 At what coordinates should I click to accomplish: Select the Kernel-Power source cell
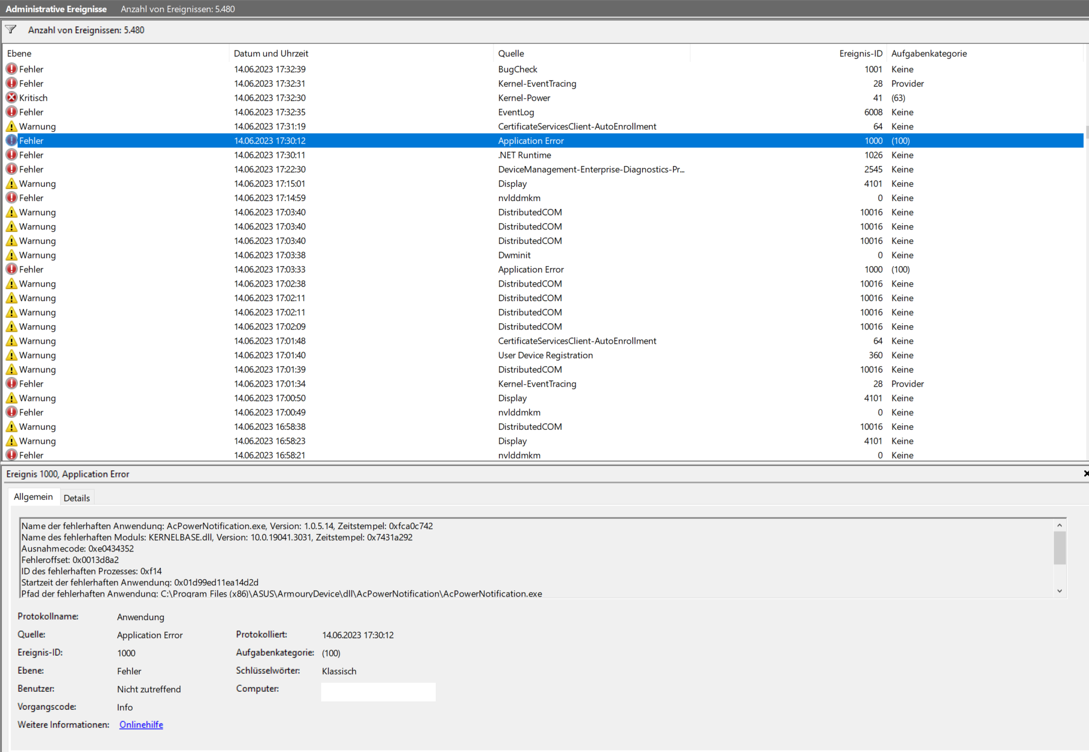(x=524, y=98)
